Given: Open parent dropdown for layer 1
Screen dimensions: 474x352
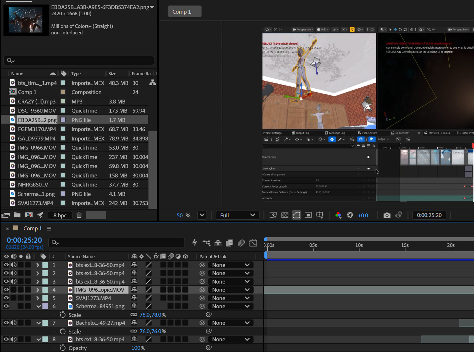Looking at the screenshot, I should (x=231, y=265).
